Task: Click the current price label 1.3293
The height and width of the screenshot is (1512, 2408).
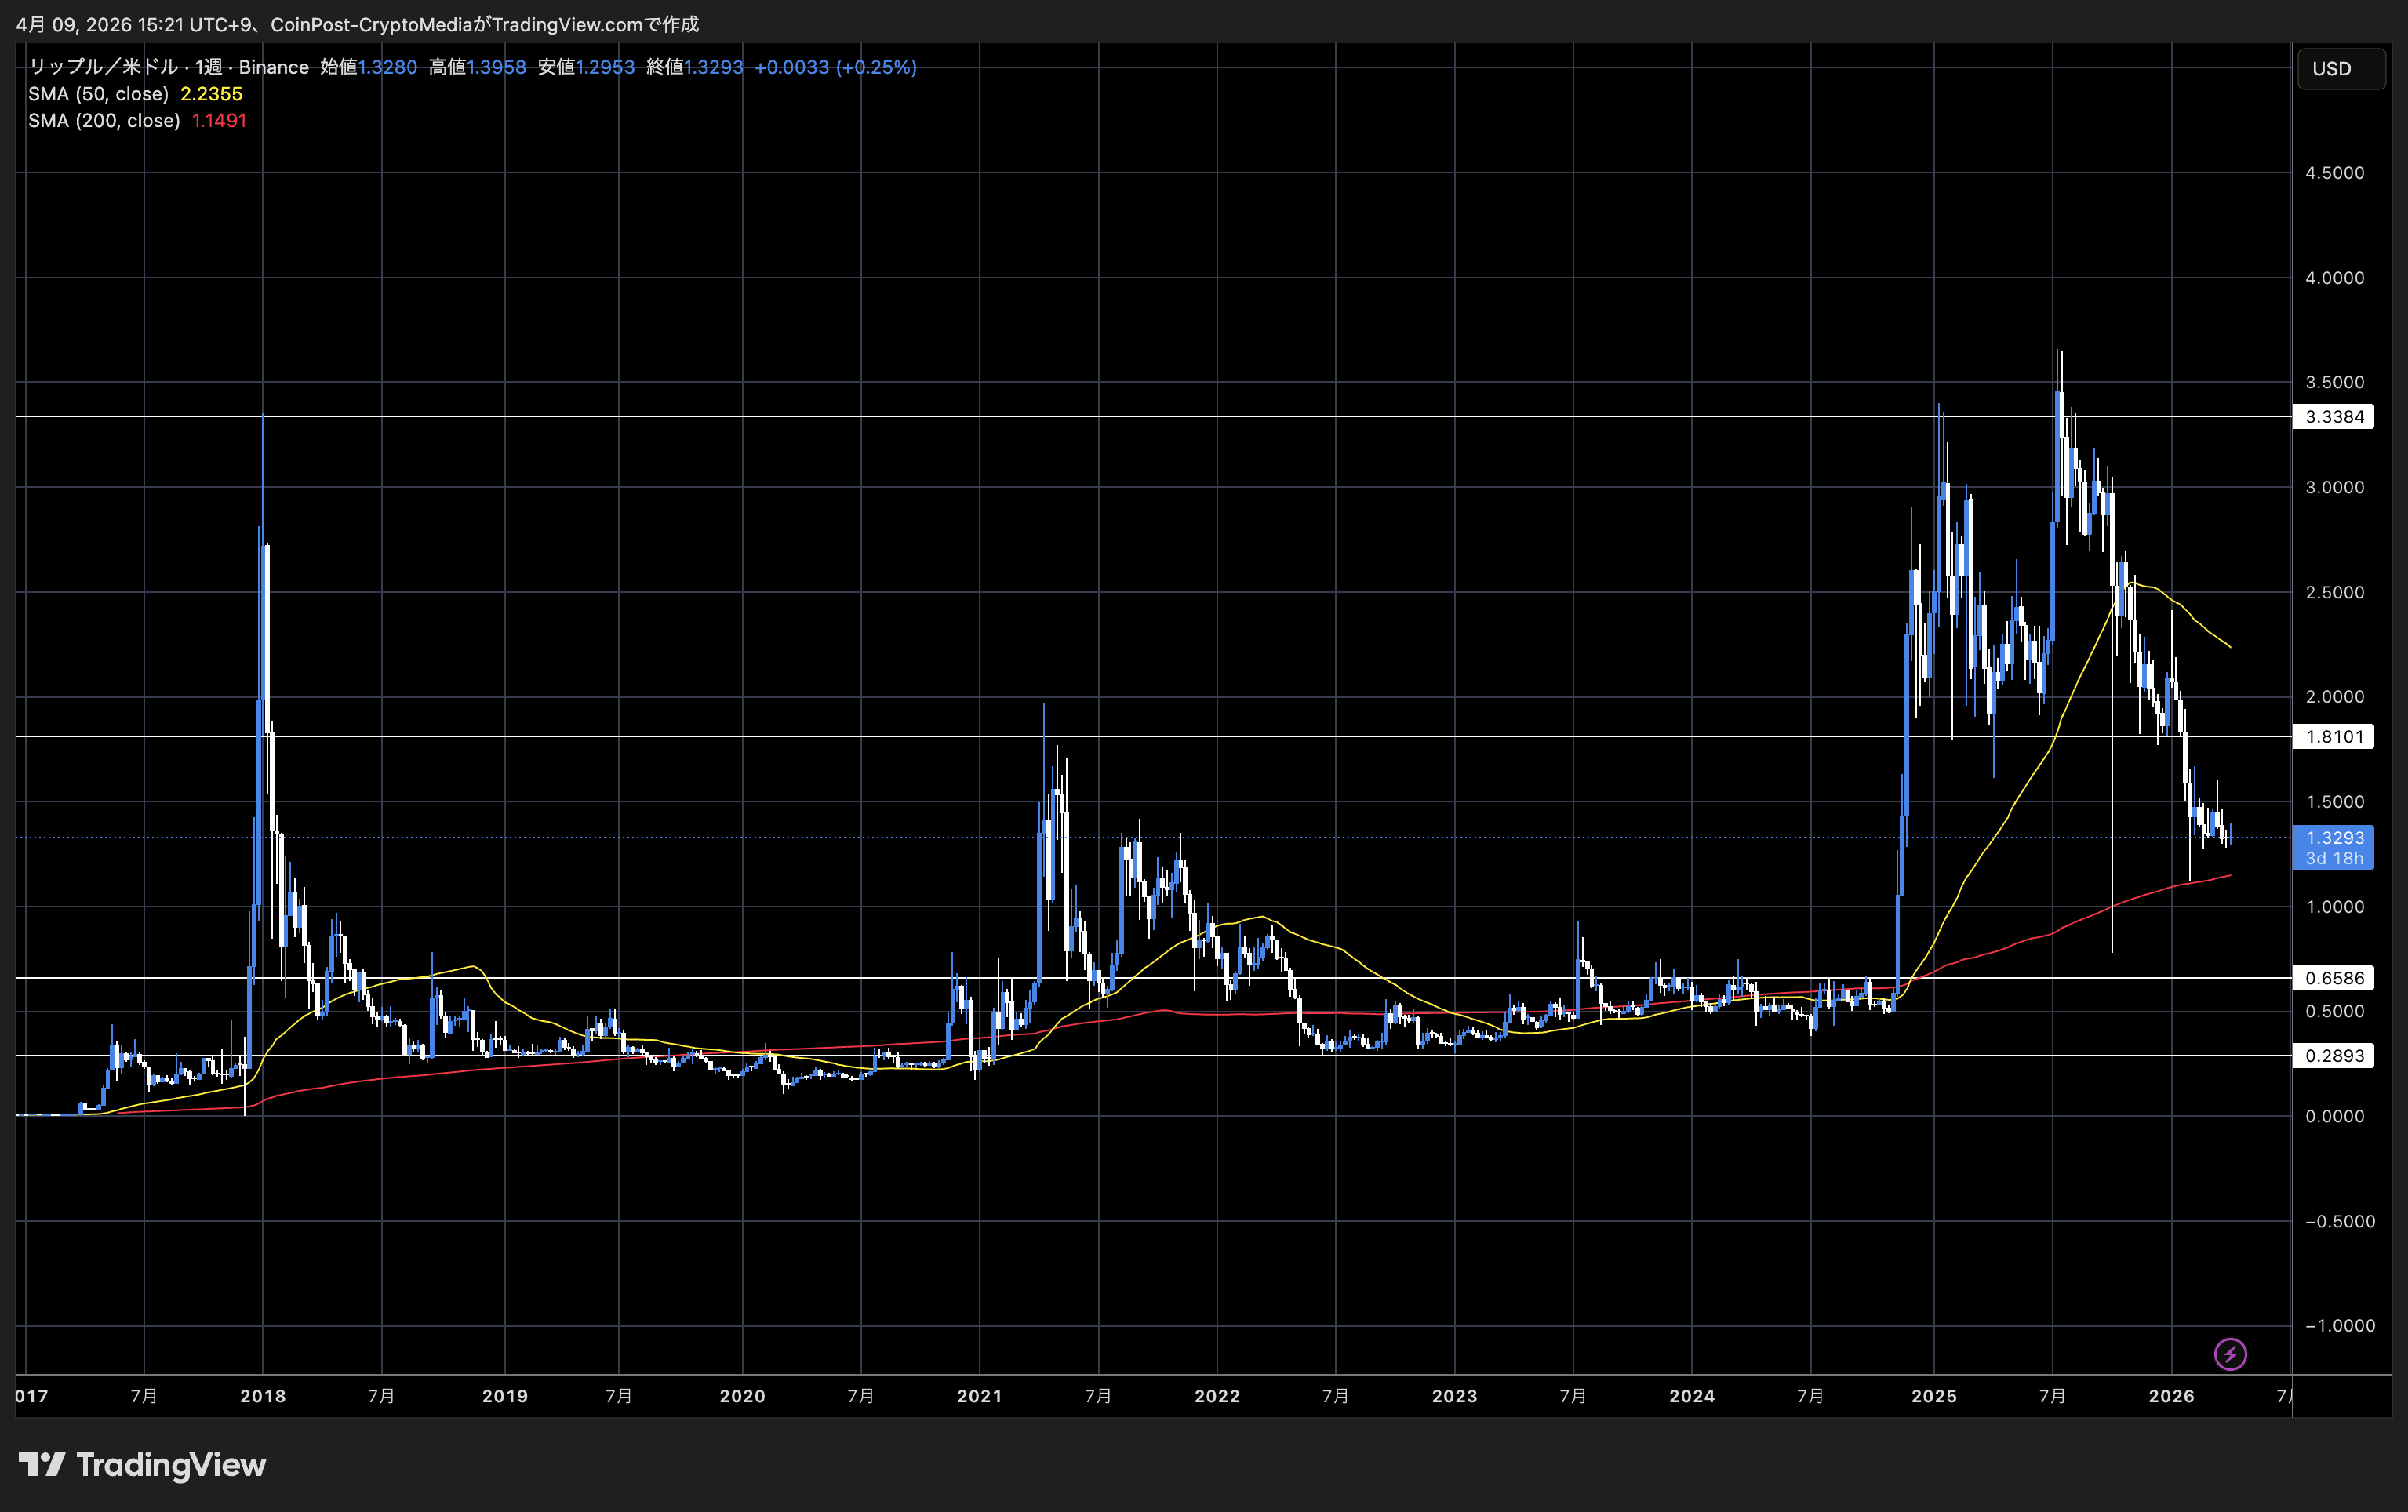Action: click(x=2334, y=838)
